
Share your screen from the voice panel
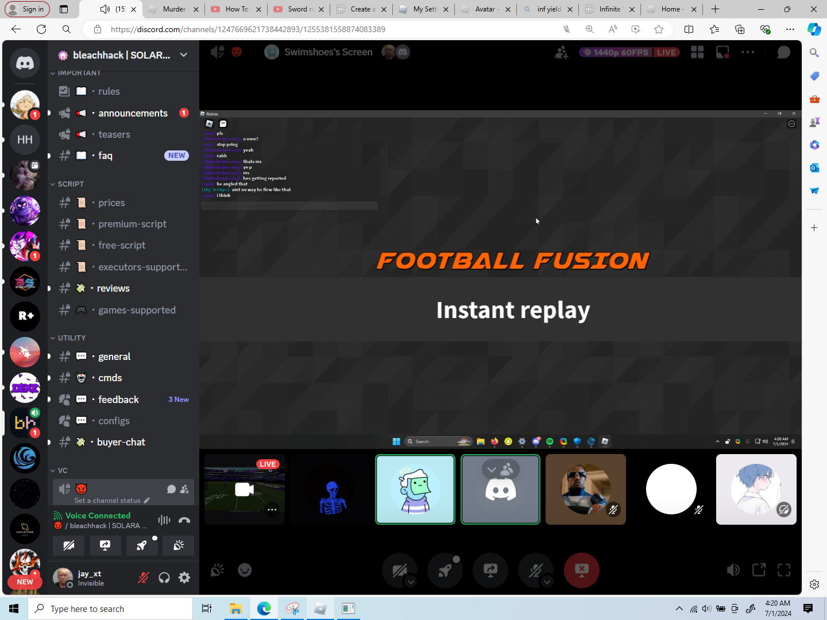click(105, 545)
